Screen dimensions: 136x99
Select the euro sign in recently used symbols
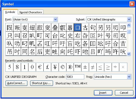[x=40, y=67]
